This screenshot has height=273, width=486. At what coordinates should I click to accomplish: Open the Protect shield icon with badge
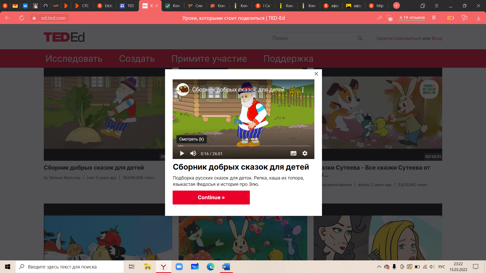389,18
